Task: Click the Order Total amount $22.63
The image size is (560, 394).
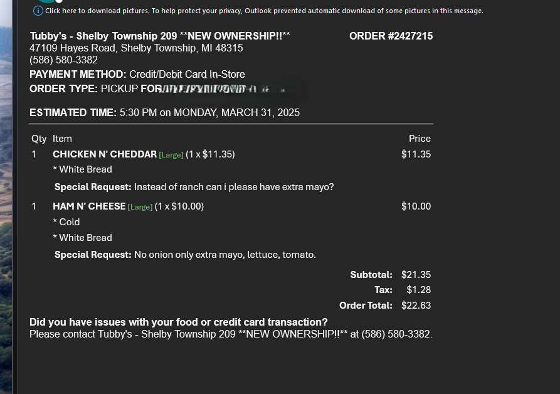Action: tap(416, 306)
